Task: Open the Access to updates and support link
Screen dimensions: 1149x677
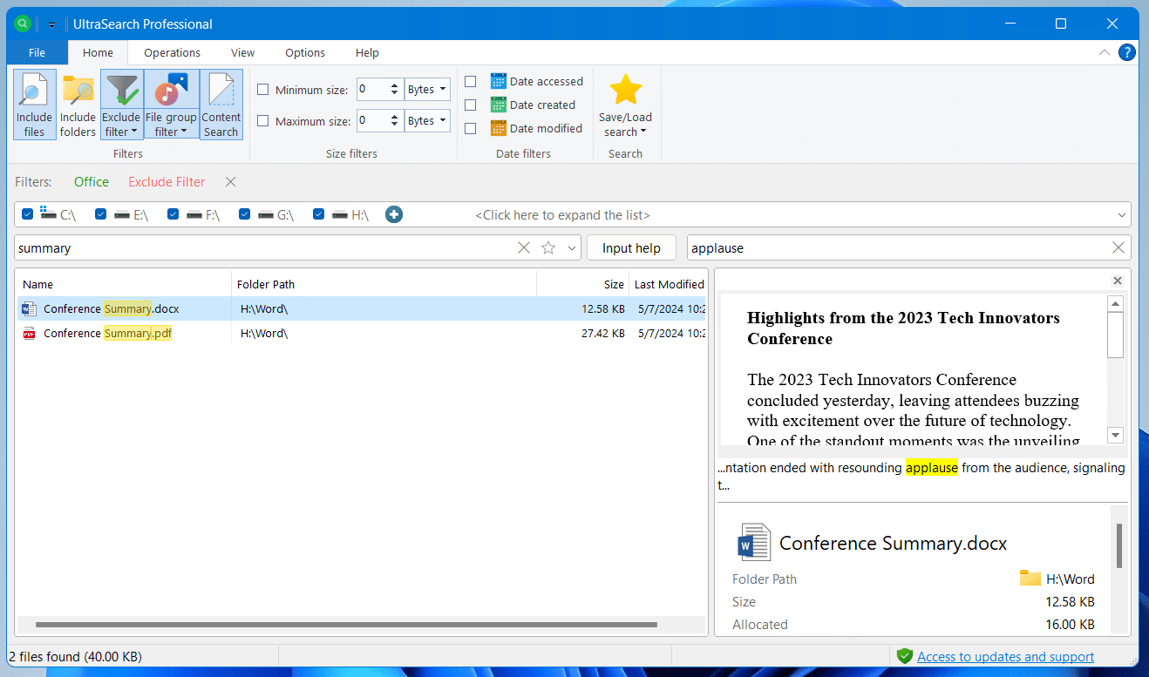Action: pos(1005,656)
